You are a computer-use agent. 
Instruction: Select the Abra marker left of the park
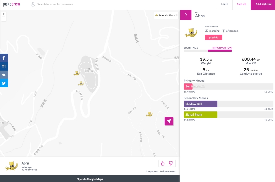coord(76,73)
